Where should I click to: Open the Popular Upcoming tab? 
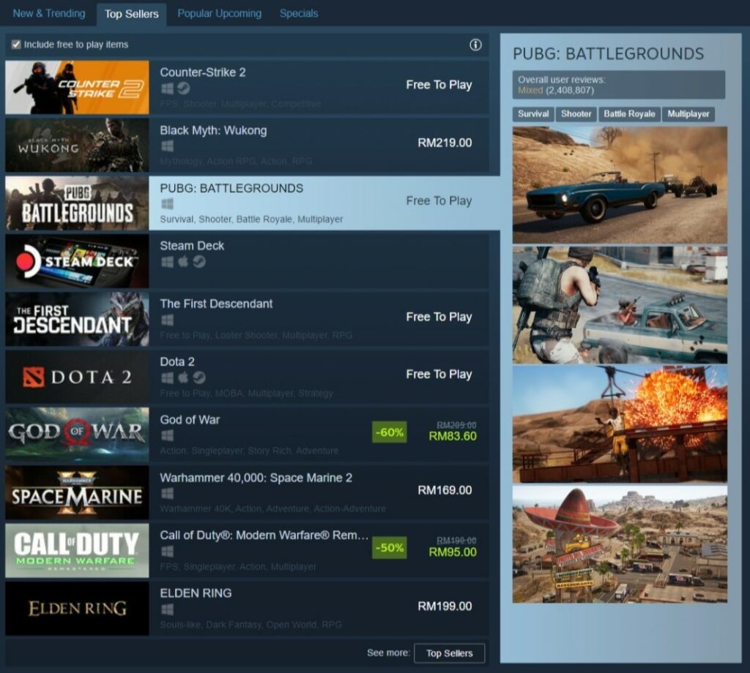tap(219, 13)
